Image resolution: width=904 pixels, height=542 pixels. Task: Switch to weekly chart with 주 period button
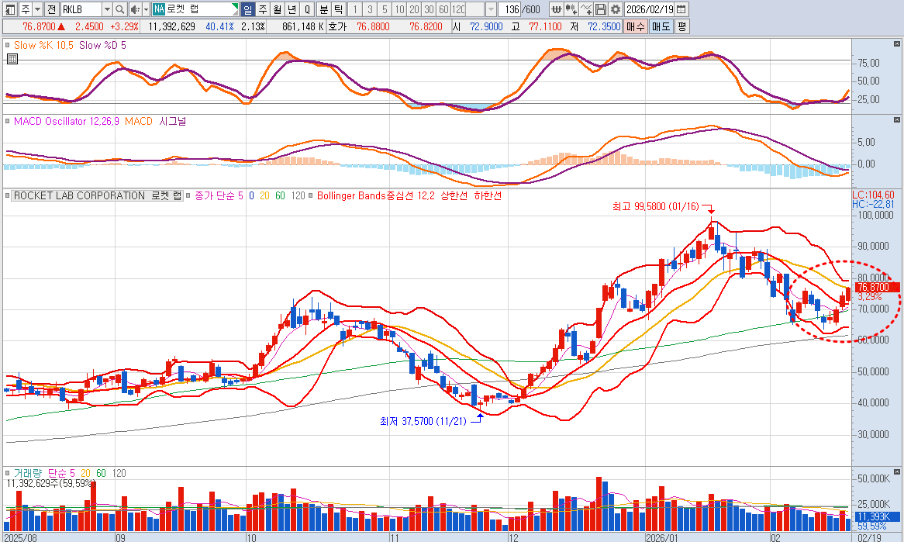[262, 9]
